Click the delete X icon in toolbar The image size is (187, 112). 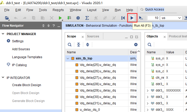(x=52, y=18)
